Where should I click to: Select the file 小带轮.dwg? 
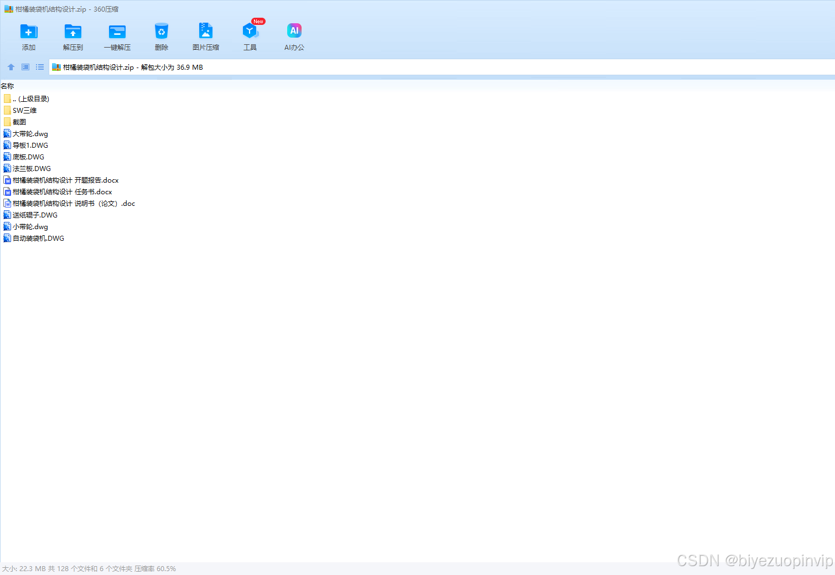tap(26, 226)
